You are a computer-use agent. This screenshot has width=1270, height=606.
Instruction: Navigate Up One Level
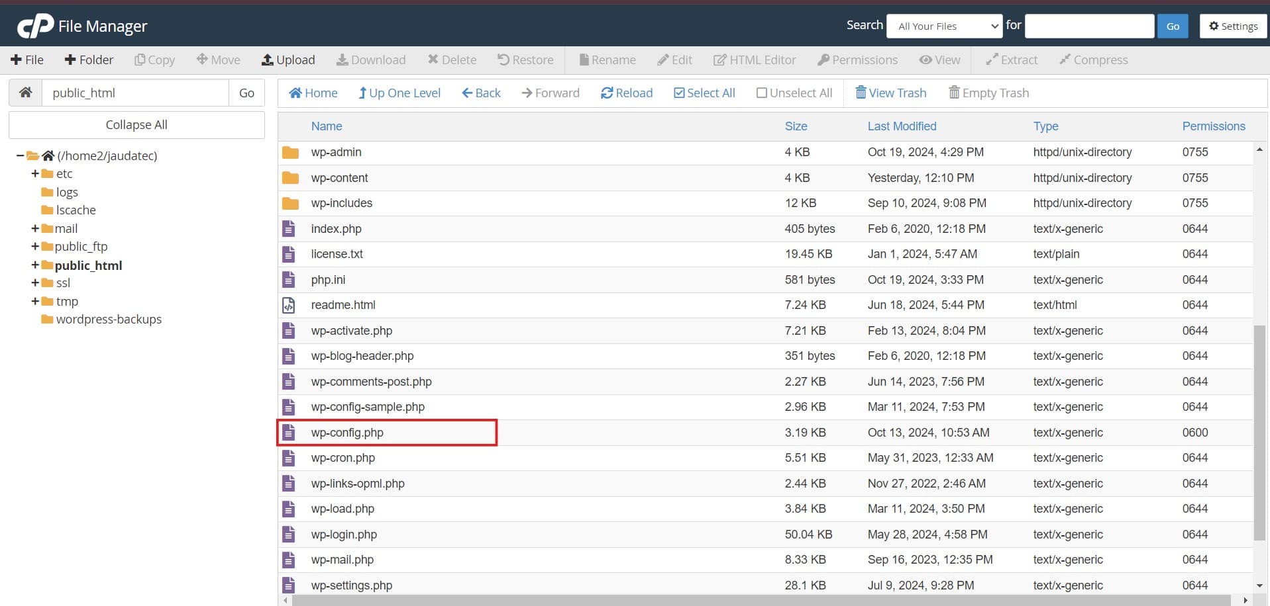(399, 93)
